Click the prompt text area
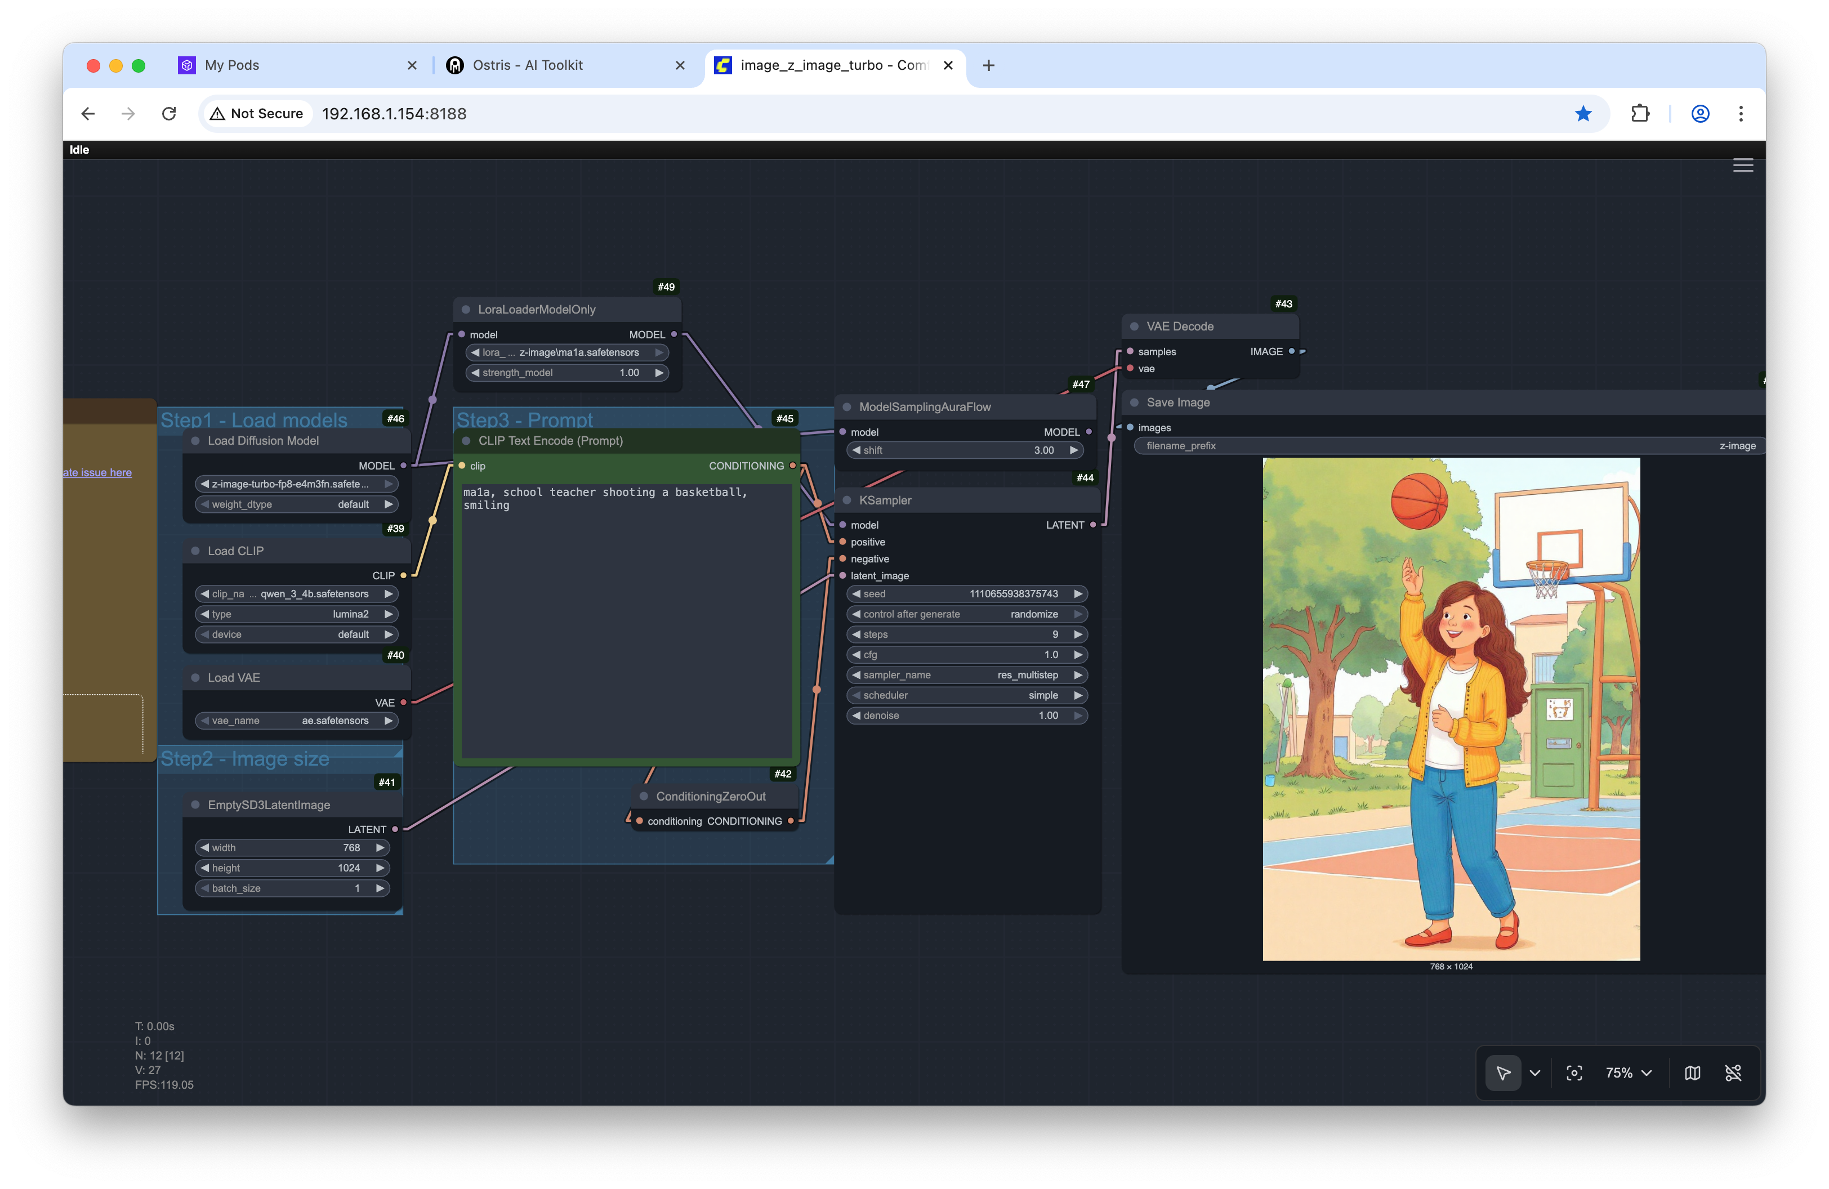The width and height of the screenshot is (1829, 1189). pos(626,614)
